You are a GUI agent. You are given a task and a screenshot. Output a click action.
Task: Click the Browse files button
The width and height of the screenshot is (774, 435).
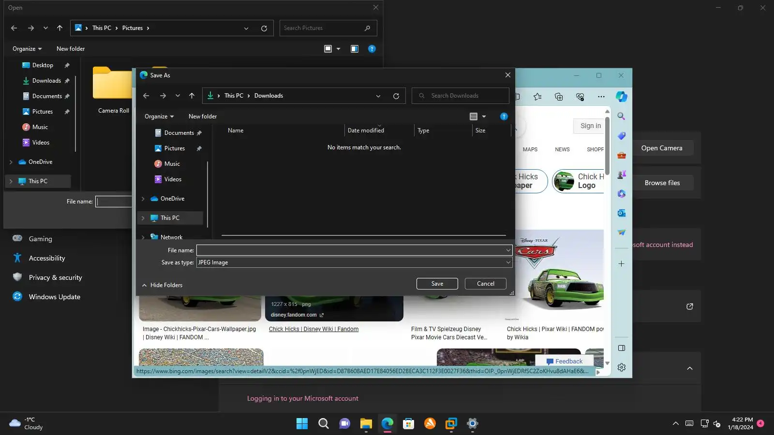[662, 183]
